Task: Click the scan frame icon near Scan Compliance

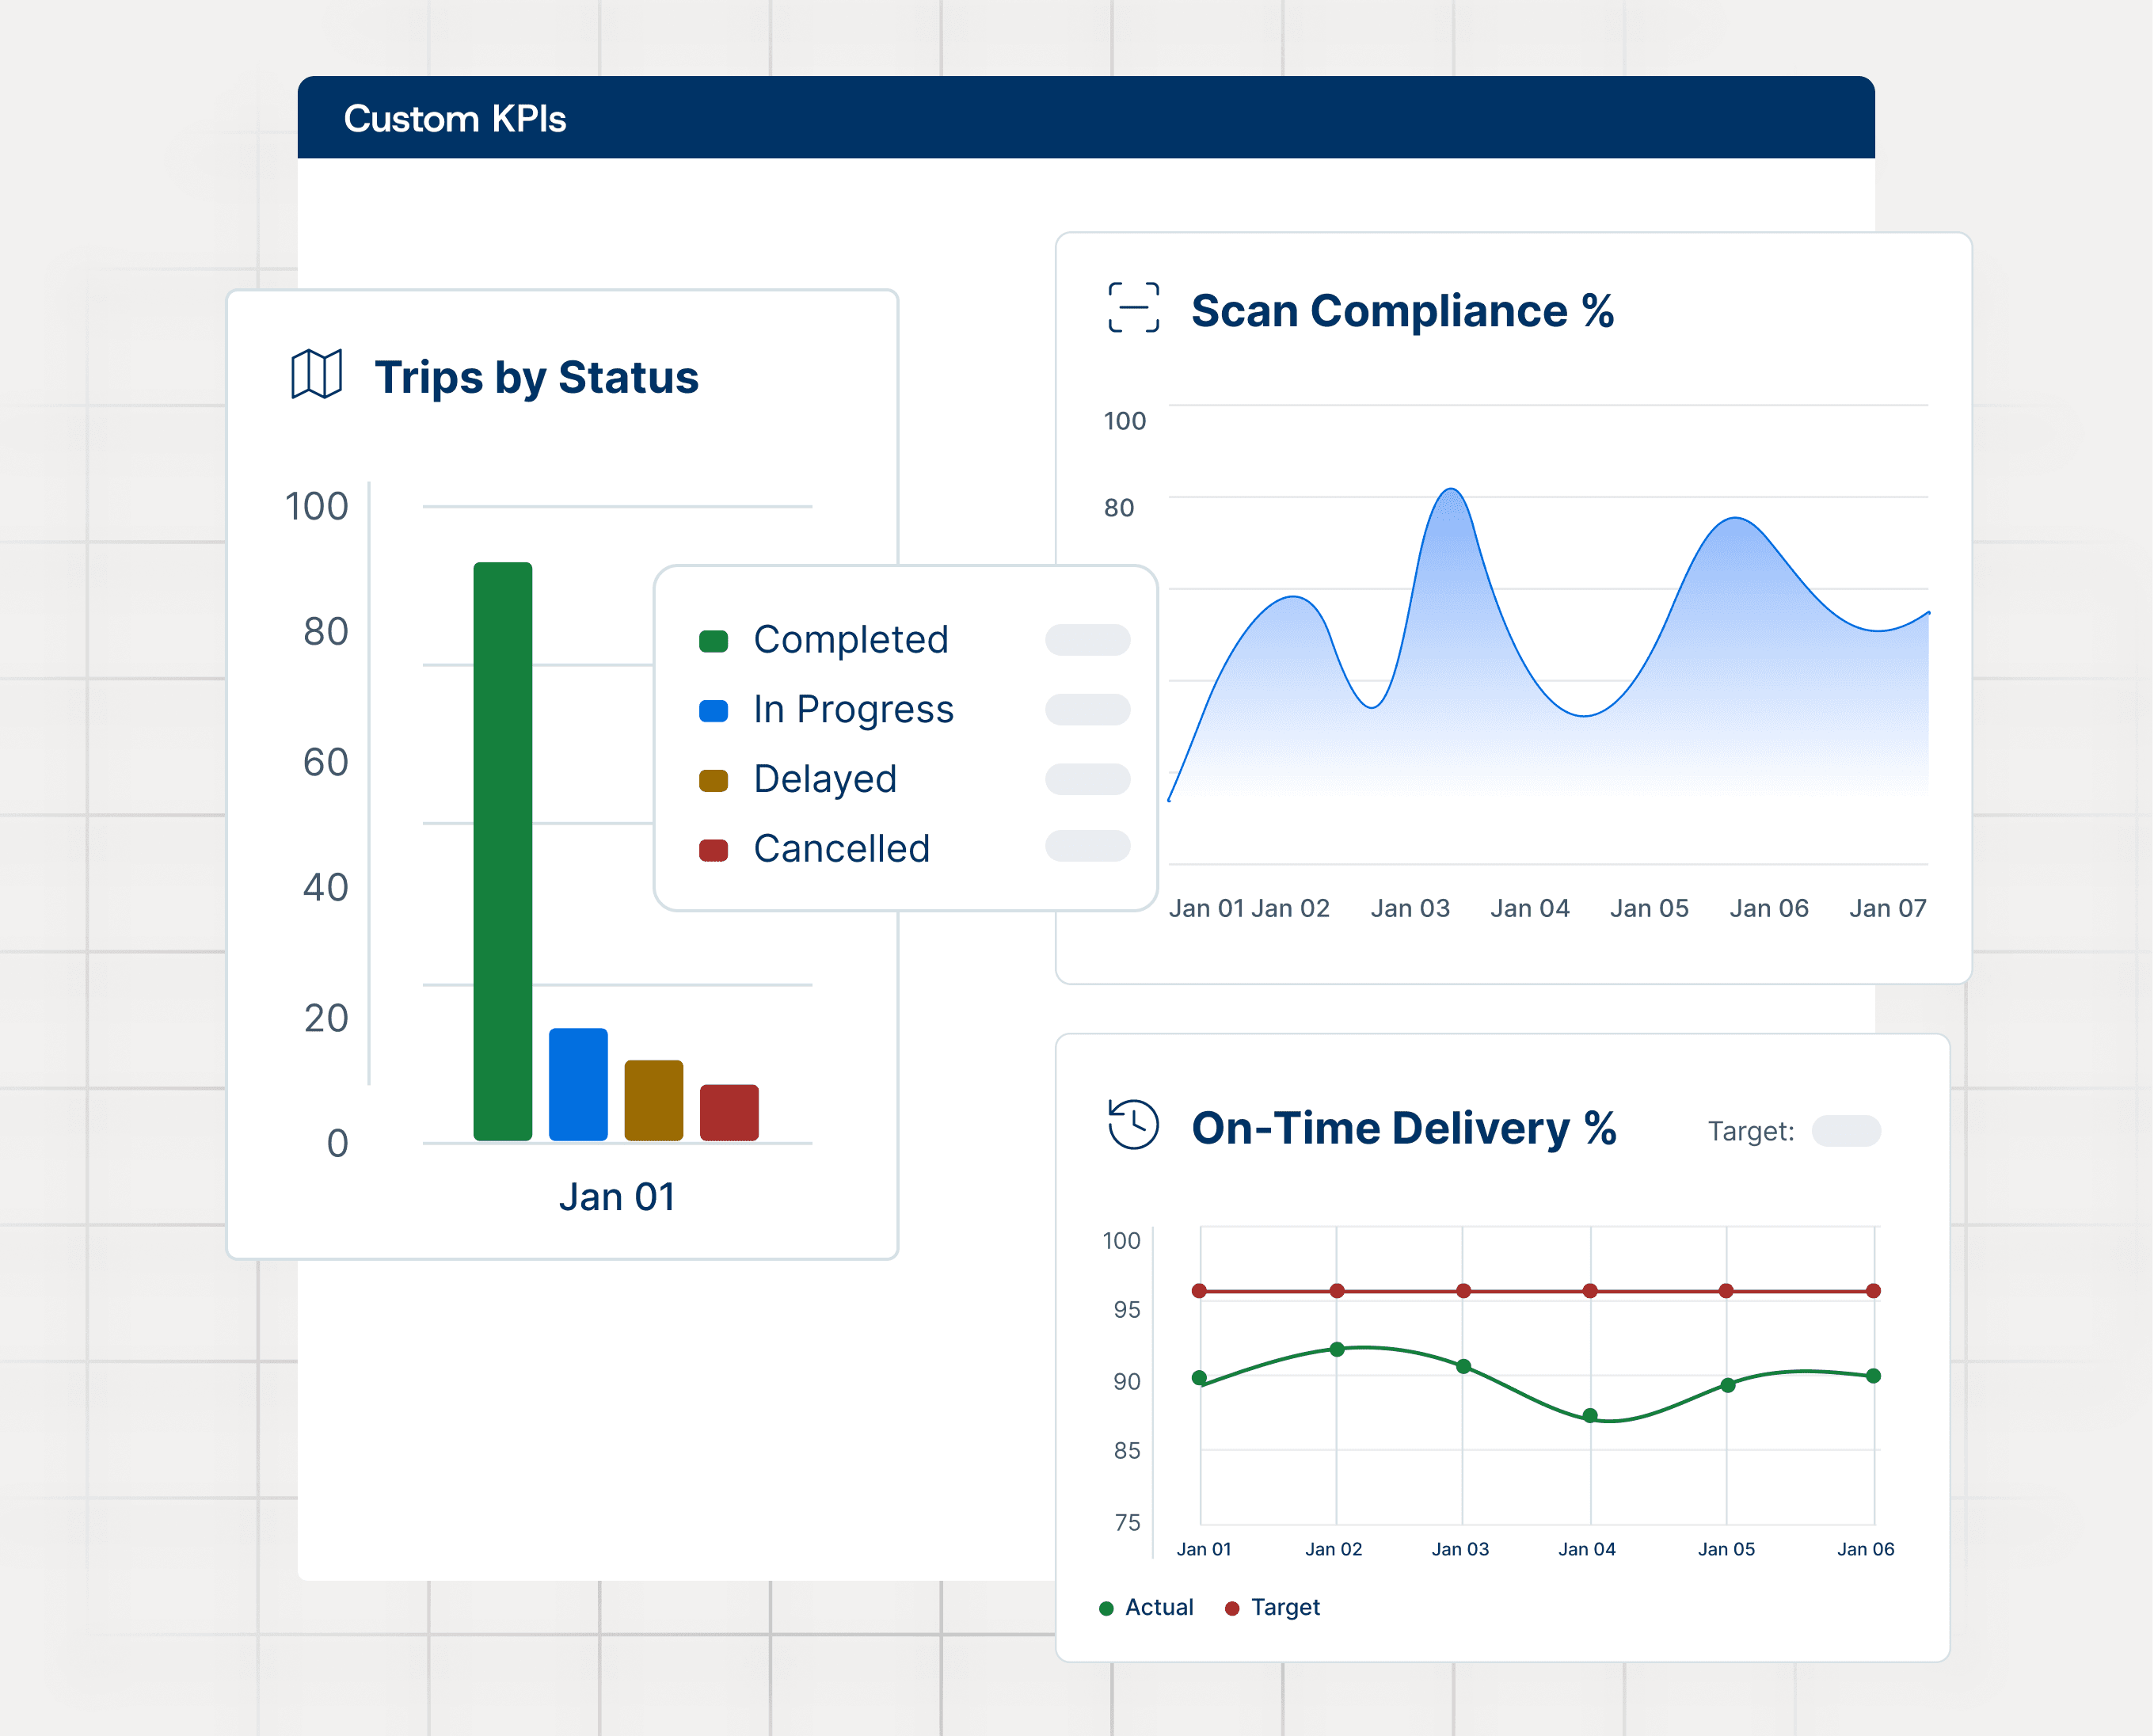Action: click(1133, 307)
